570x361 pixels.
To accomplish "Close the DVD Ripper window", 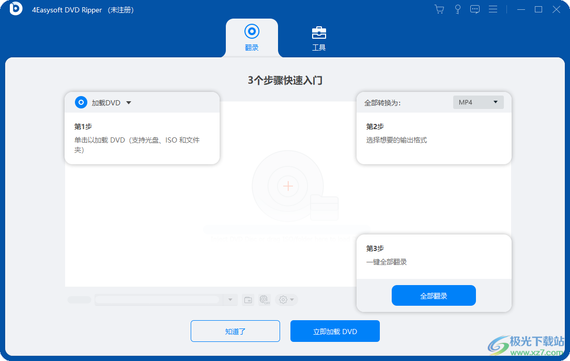I will pyautogui.click(x=556, y=9).
